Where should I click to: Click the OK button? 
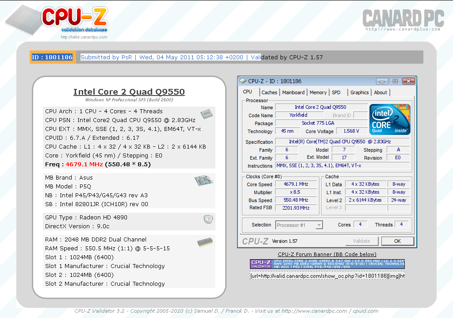[398, 241]
